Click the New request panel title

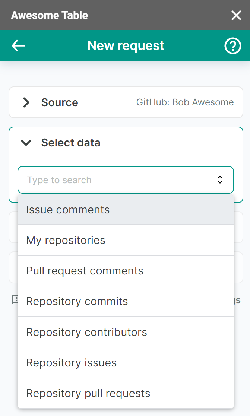point(126,46)
